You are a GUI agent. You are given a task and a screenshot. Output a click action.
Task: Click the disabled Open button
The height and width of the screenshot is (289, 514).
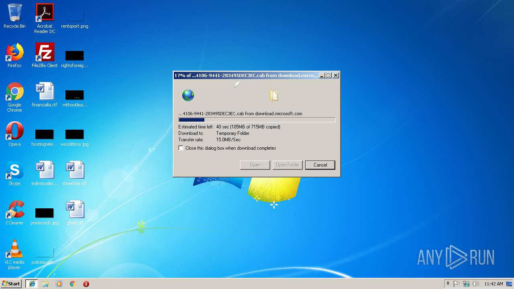pyautogui.click(x=255, y=165)
